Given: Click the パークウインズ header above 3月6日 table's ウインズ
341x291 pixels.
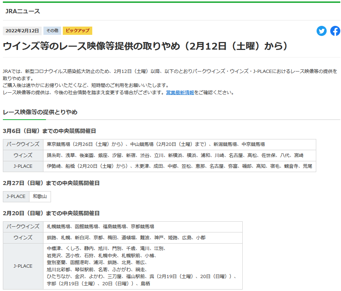Looking at the screenshot, I should pyautogui.click(x=23, y=144).
